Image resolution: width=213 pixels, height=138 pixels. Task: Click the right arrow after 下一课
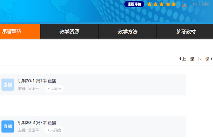click(211, 59)
